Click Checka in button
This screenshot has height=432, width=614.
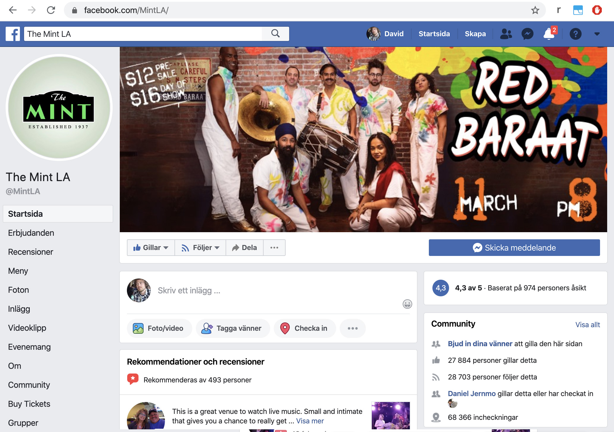coord(305,328)
